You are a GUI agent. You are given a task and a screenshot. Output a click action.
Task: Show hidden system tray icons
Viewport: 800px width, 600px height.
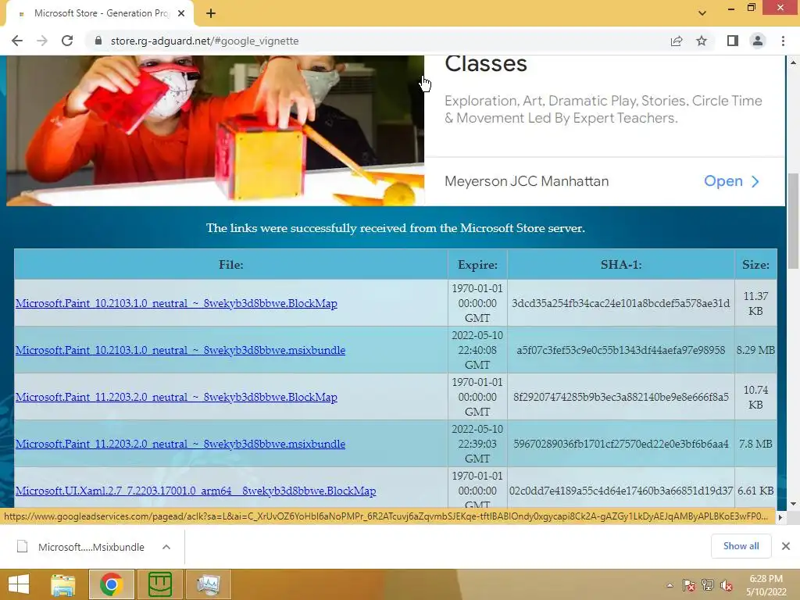(x=670, y=585)
